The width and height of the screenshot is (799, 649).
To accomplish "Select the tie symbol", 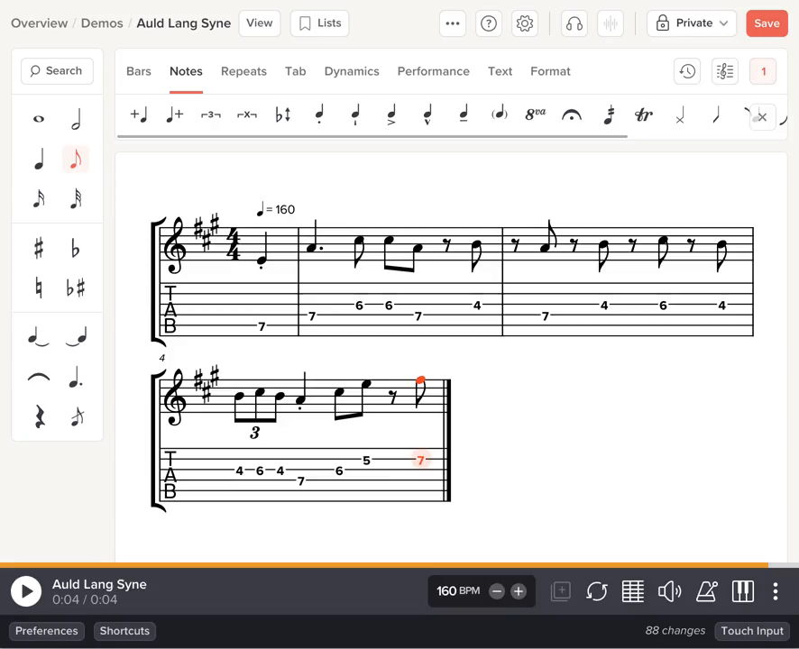I will coord(38,377).
